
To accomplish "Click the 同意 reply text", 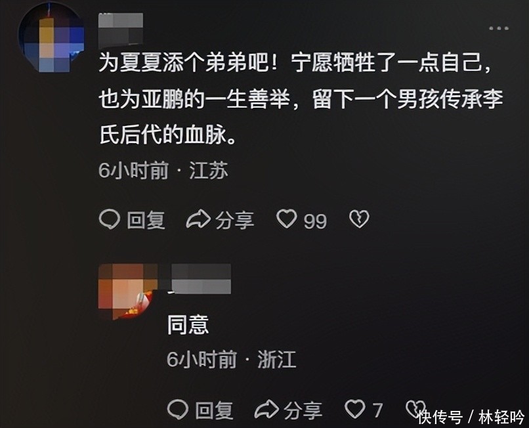I will 188,325.
